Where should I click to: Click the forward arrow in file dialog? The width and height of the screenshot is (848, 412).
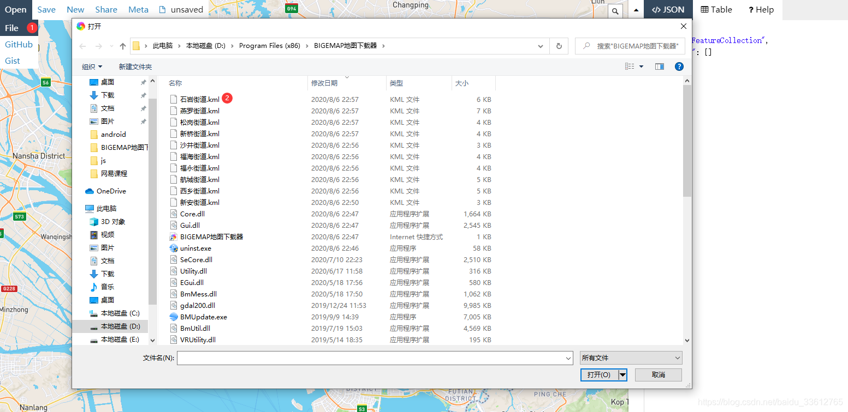(99, 46)
